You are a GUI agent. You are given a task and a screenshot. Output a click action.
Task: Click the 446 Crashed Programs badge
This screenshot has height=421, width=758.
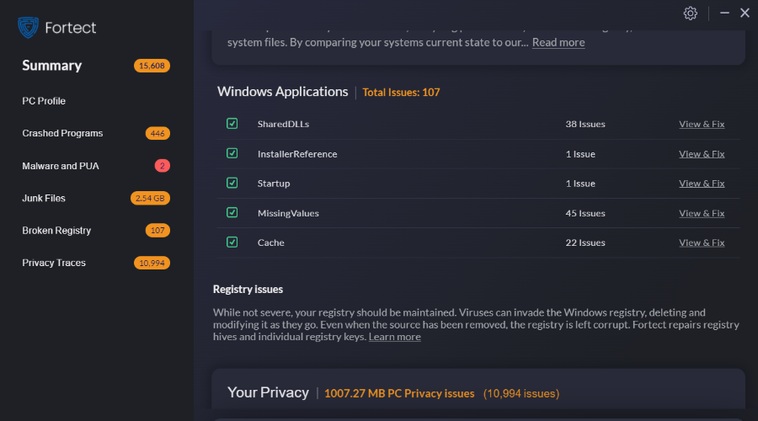157,133
